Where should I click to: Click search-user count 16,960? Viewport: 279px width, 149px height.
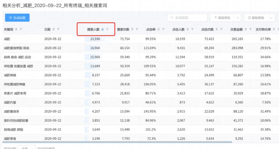click(95, 48)
